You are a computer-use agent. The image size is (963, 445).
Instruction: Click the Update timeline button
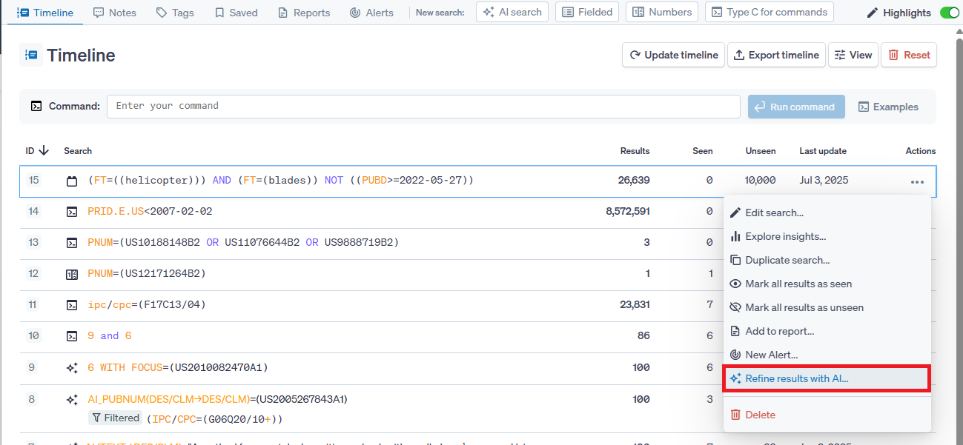(673, 55)
